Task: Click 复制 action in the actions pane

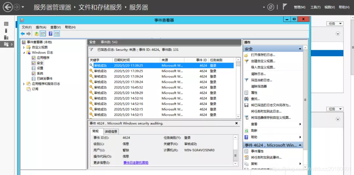Action: click(x=254, y=164)
